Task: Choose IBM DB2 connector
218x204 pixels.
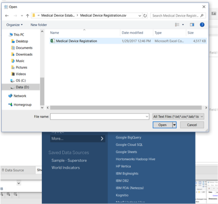Action: click(122, 181)
